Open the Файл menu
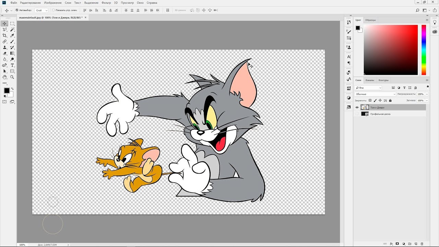The height and width of the screenshot is (247, 439). 14,2
